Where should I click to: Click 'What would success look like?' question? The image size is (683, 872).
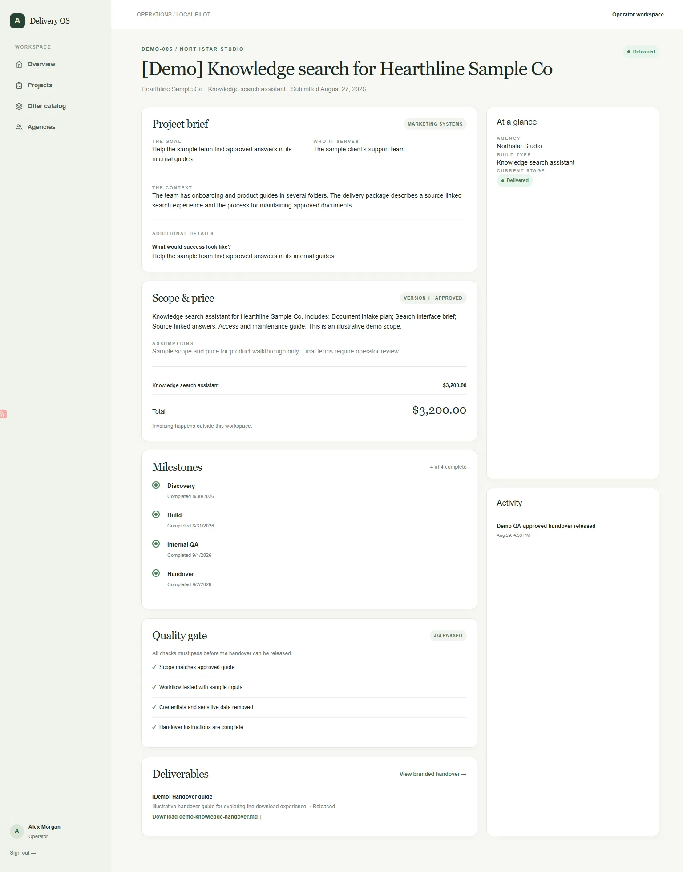click(x=191, y=247)
